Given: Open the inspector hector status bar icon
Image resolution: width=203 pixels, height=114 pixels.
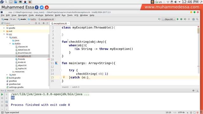Looking at the screenshot, I should pos(191,113).
